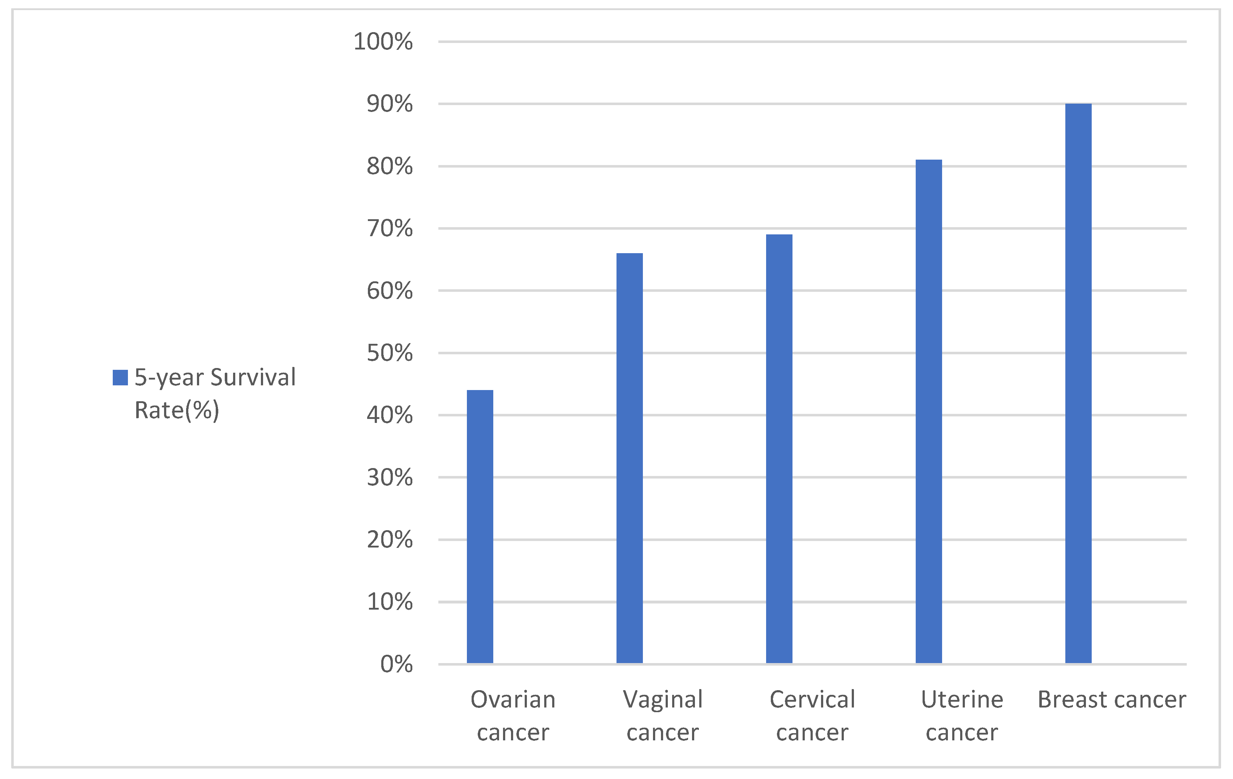
Task: Click the Cervical cancer axis label
Action: coord(812,715)
